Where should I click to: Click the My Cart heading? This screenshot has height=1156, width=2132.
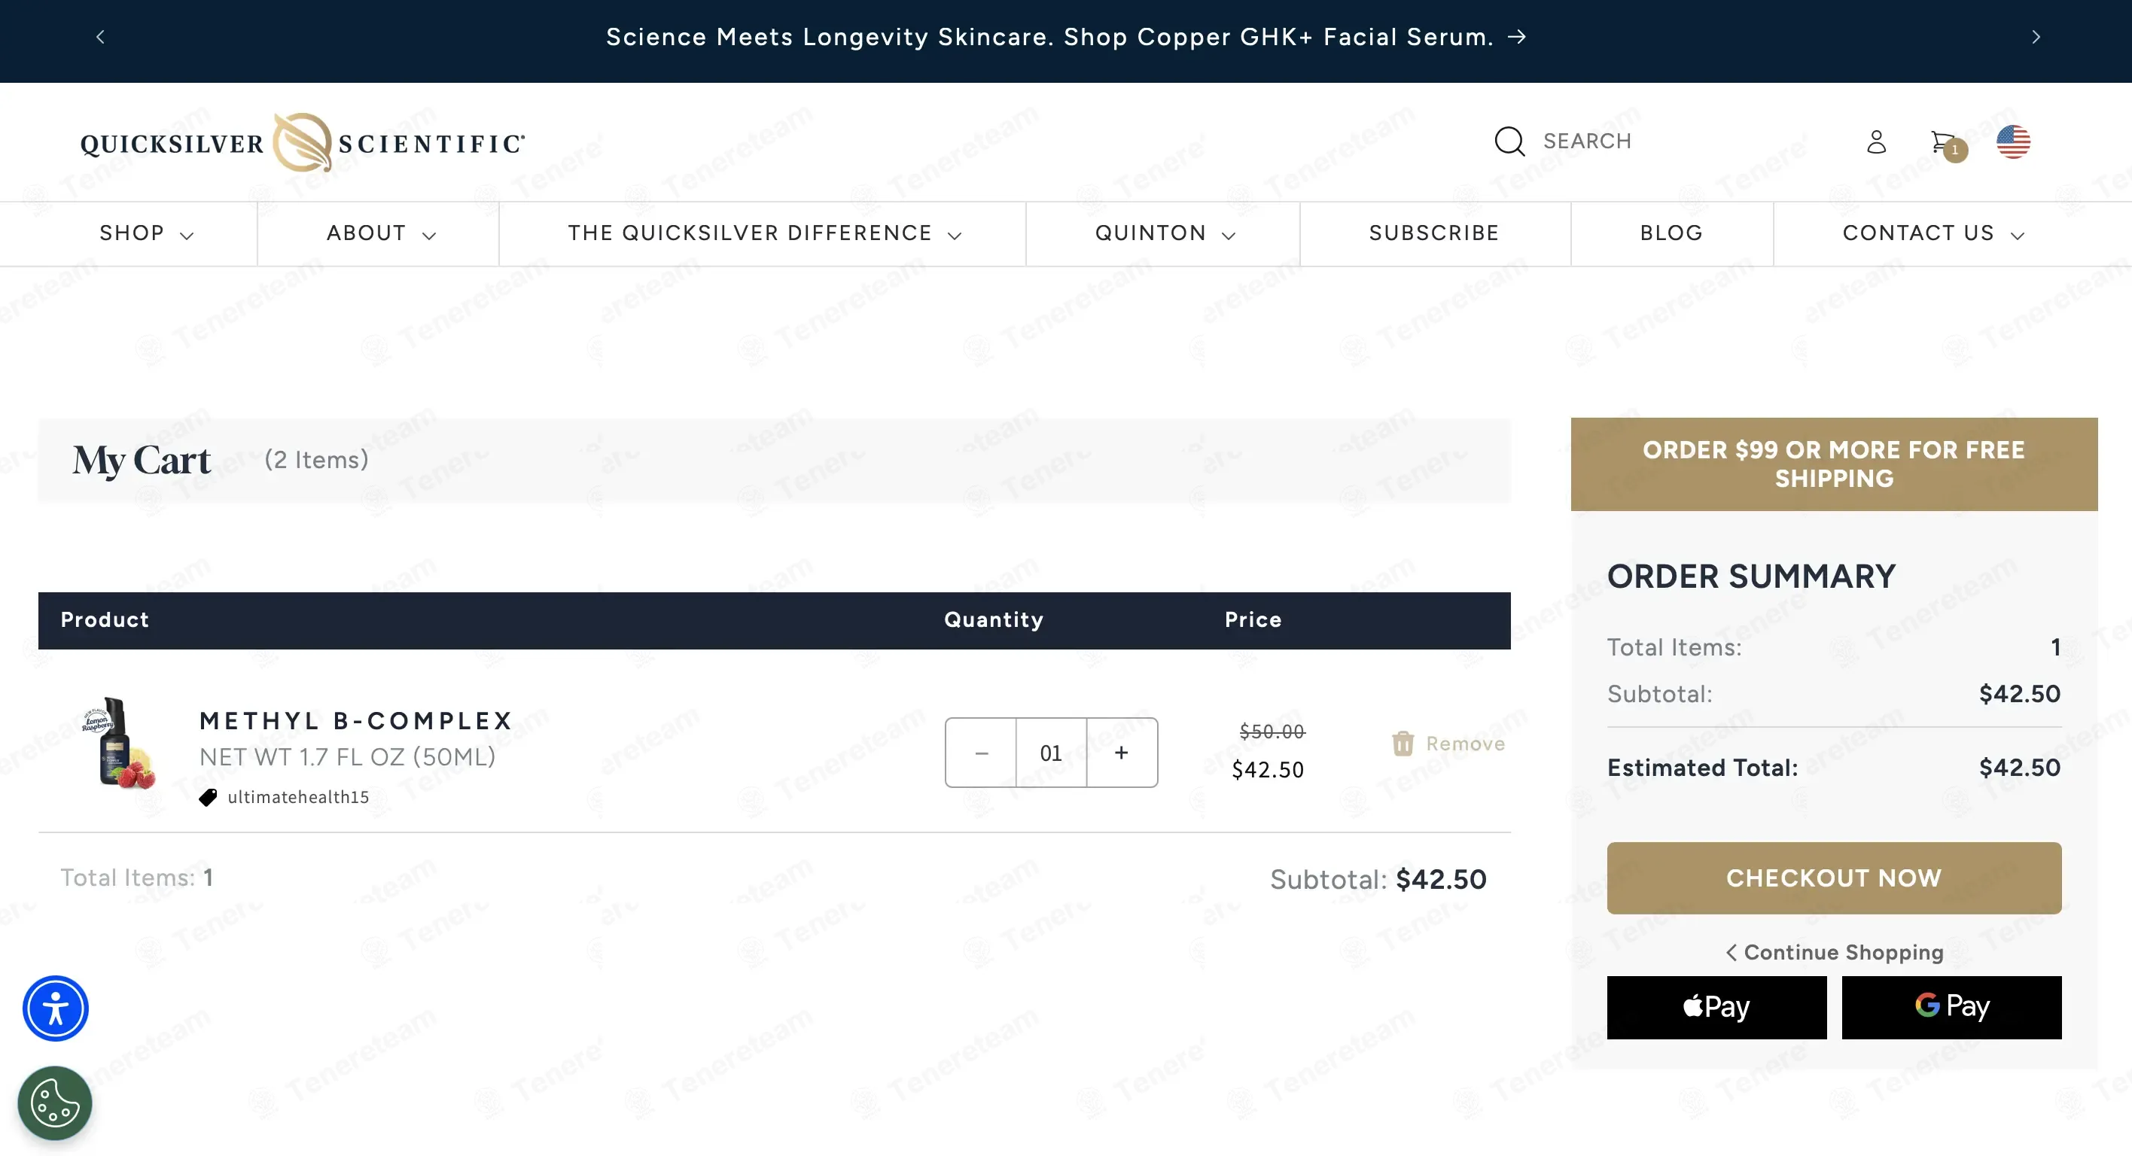tap(142, 460)
